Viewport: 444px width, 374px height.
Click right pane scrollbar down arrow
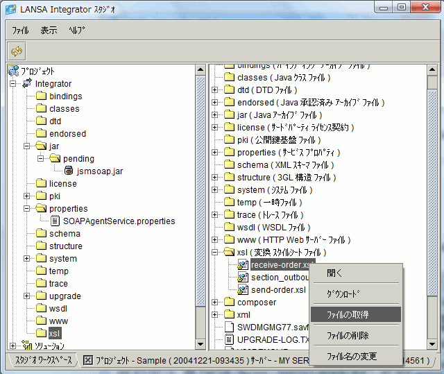point(432,344)
